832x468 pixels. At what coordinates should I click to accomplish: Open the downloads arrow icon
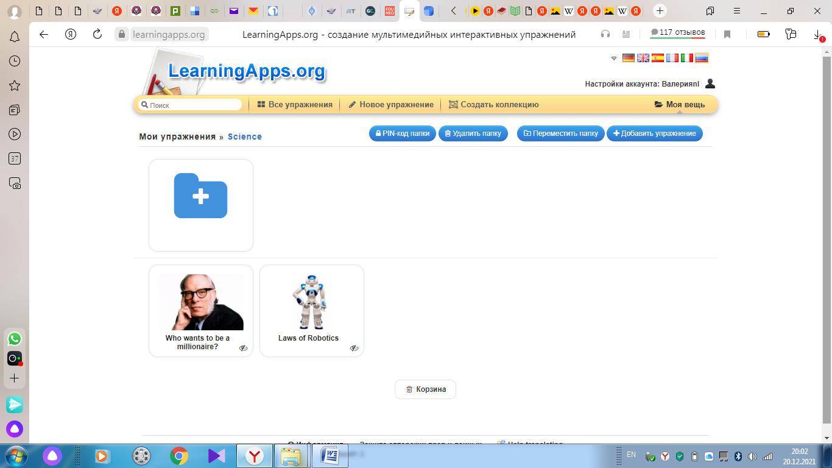tap(818, 35)
